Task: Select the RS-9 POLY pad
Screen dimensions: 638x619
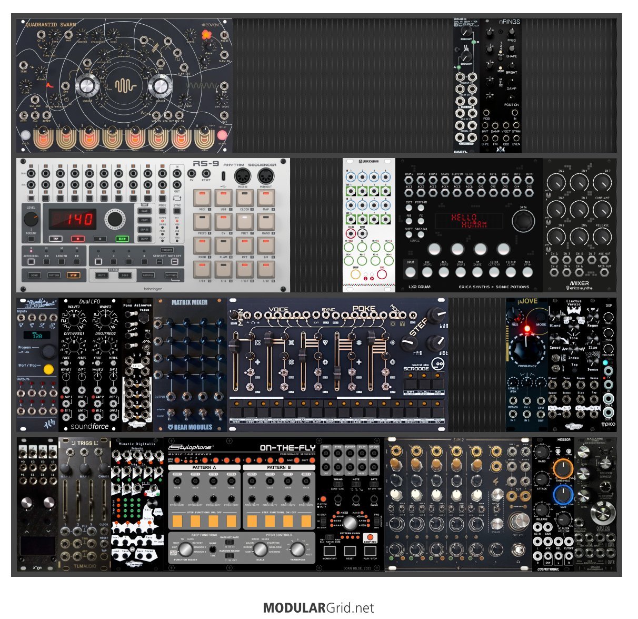Action: tap(244, 222)
